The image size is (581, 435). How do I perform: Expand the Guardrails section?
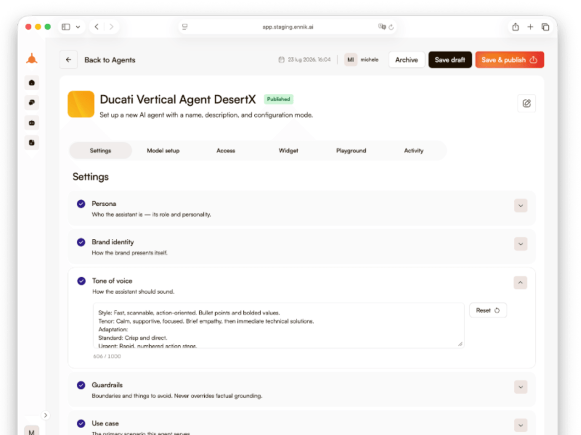[521, 387]
